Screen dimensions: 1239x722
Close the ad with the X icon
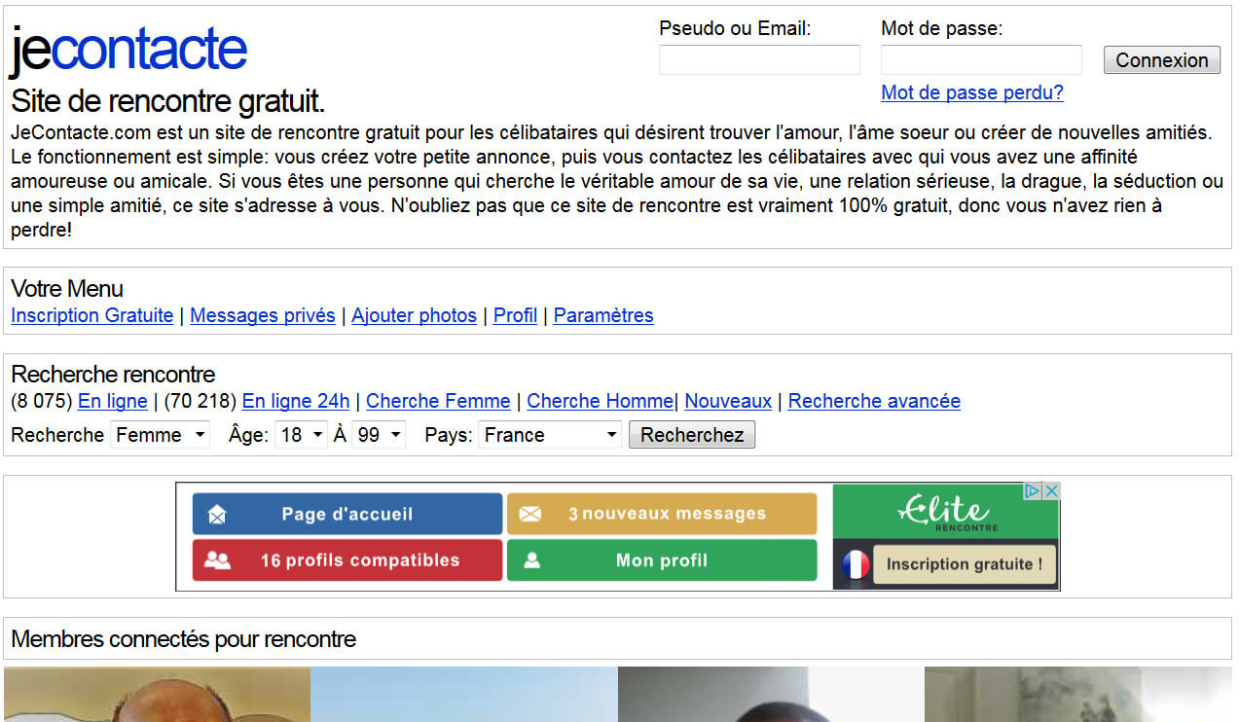pos(1051,491)
